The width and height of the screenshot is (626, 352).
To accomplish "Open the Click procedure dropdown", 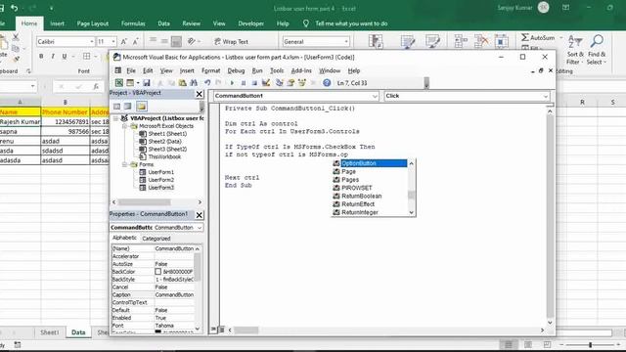I will pyautogui.click(x=546, y=96).
